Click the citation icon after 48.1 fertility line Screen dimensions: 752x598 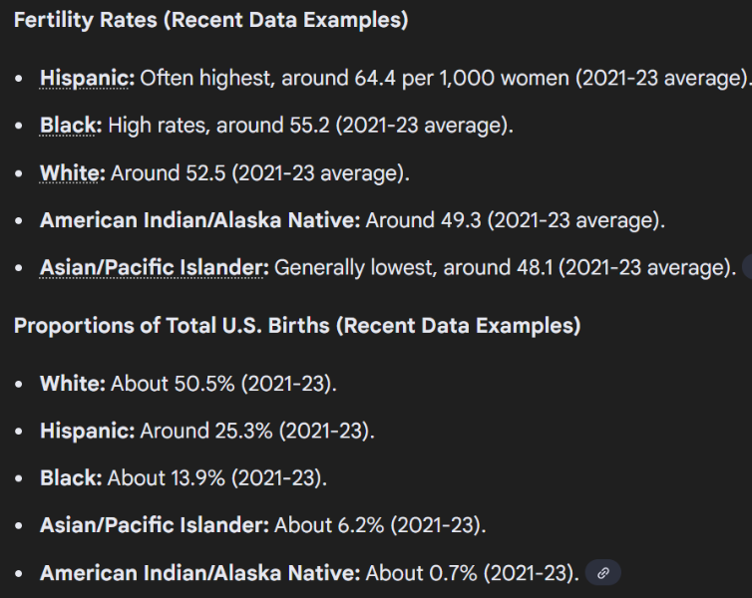748,267
